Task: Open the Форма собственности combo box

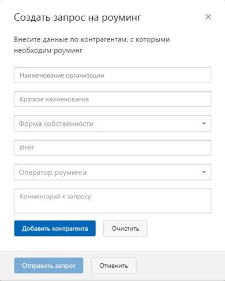Action: coord(112,123)
